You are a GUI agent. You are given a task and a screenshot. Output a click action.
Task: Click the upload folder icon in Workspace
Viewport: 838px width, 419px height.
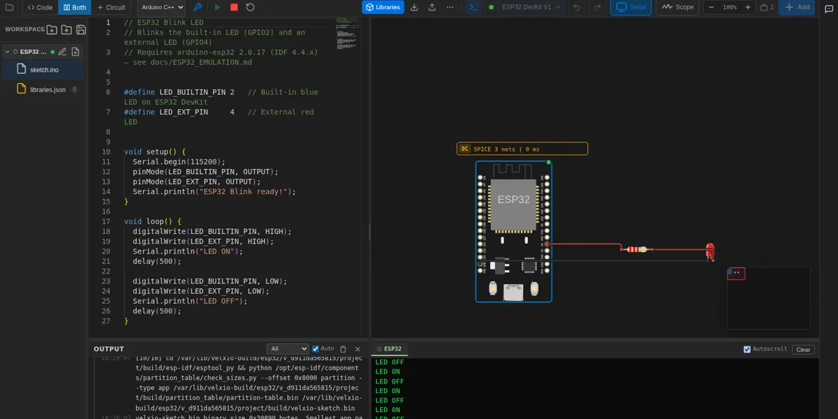click(x=66, y=29)
